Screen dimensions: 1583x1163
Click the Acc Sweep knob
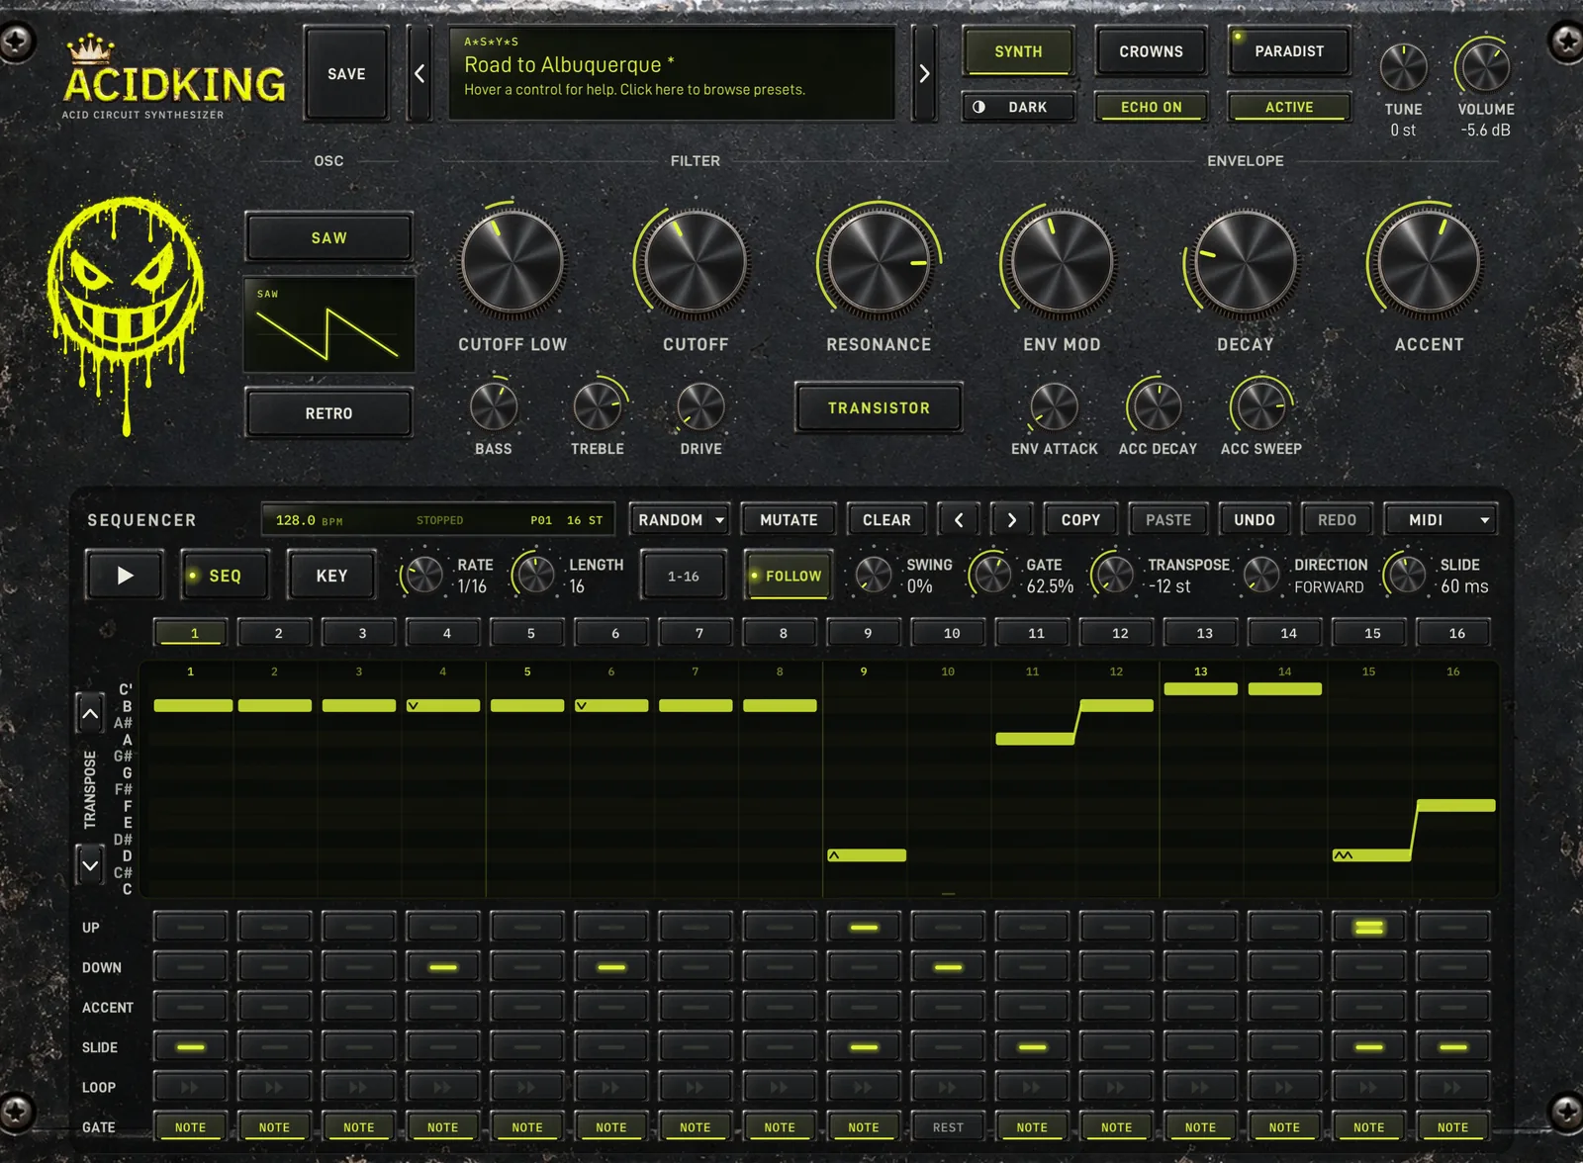(1261, 406)
